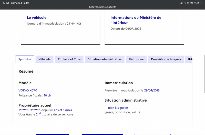Click the 10 ch fiscal power value
Screen dimensions: 205x135
[x=47, y=95]
